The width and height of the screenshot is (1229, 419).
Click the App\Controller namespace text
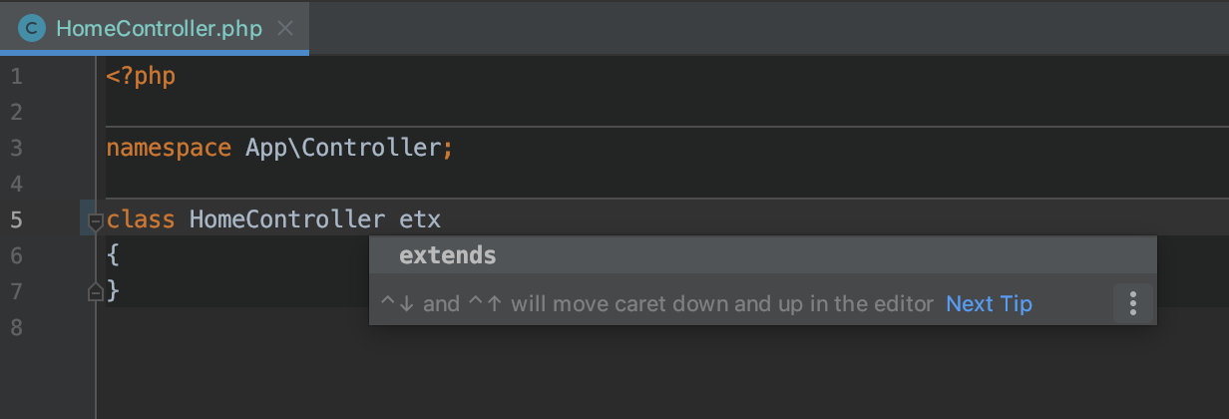pyautogui.click(x=342, y=149)
